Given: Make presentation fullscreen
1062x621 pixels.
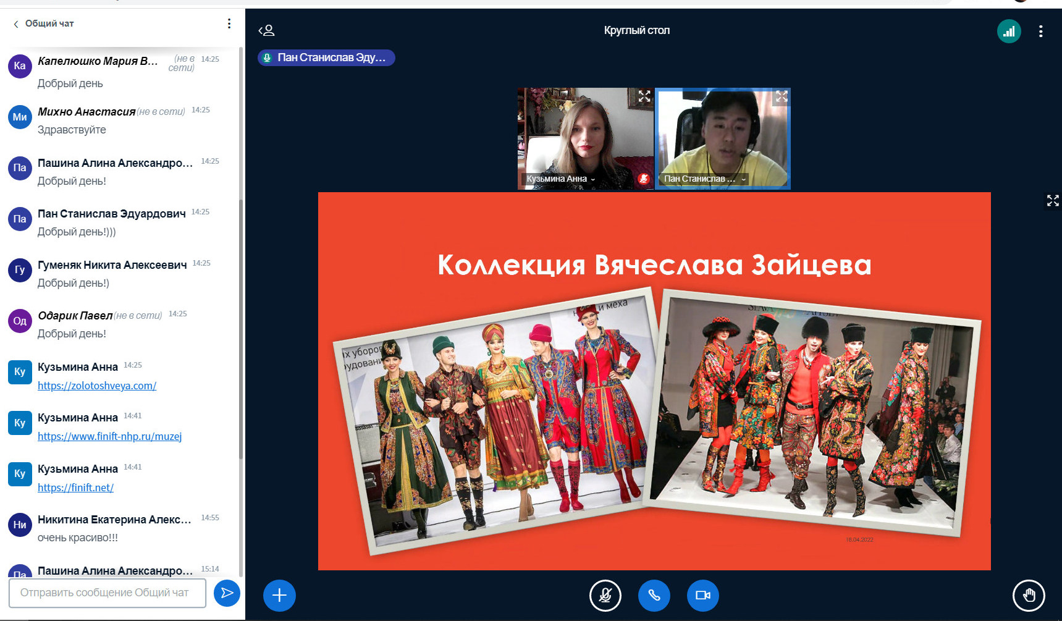Looking at the screenshot, I should [x=1053, y=201].
